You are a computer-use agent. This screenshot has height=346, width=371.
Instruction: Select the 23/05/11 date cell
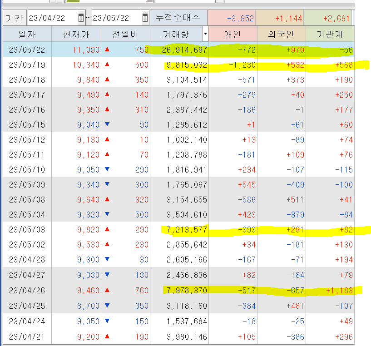point(27,155)
